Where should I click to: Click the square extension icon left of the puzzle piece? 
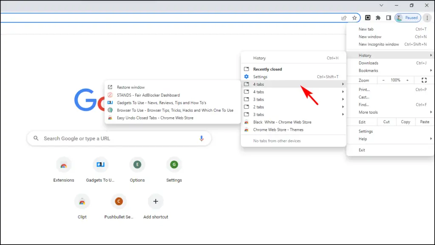pos(367,18)
